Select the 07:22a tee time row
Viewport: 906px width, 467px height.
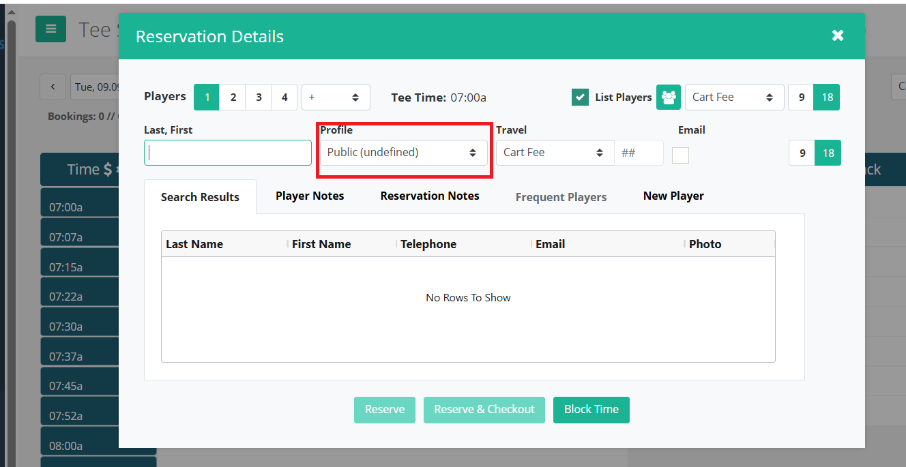pyautogui.click(x=80, y=292)
